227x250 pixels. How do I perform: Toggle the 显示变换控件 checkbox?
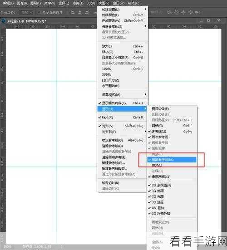39,12
